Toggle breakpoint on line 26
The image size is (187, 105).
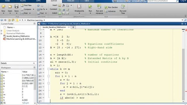(x=44, y=98)
